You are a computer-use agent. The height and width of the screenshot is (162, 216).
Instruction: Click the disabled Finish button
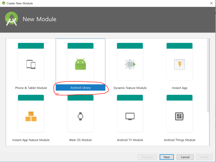pos(204,157)
